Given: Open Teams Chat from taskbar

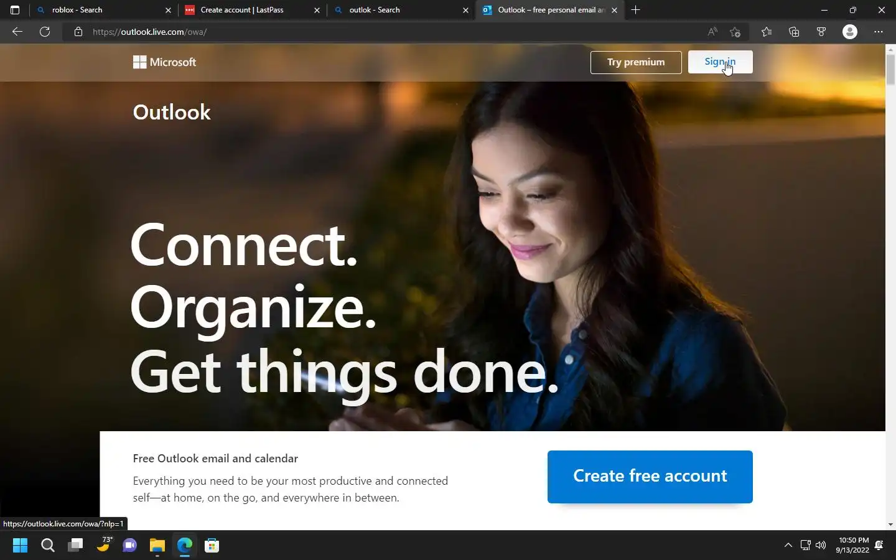Looking at the screenshot, I should pyautogui.click(x=130, y=546).
